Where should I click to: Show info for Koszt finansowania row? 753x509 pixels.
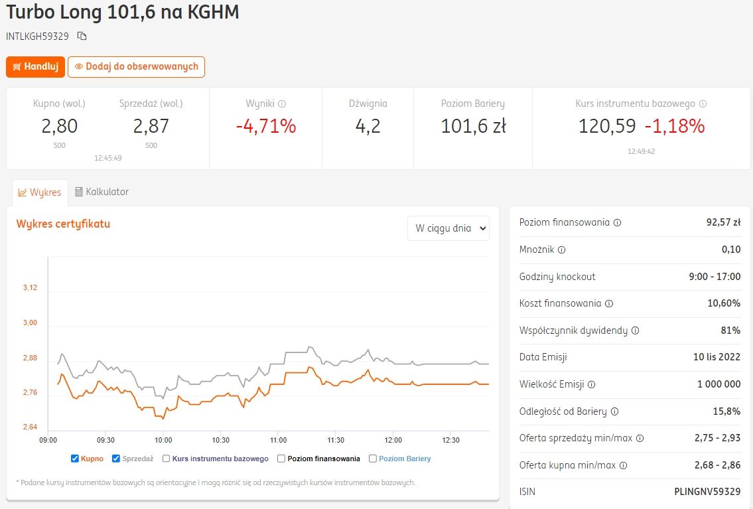point(609,303)
